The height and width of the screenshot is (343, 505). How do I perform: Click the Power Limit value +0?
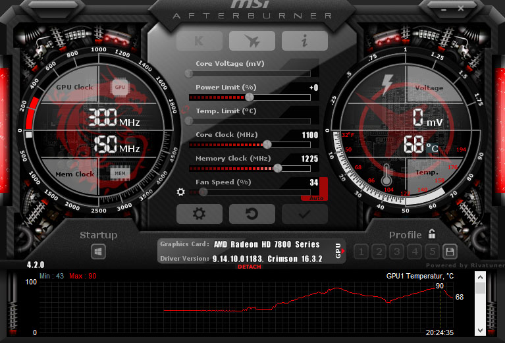pos(313,88)
